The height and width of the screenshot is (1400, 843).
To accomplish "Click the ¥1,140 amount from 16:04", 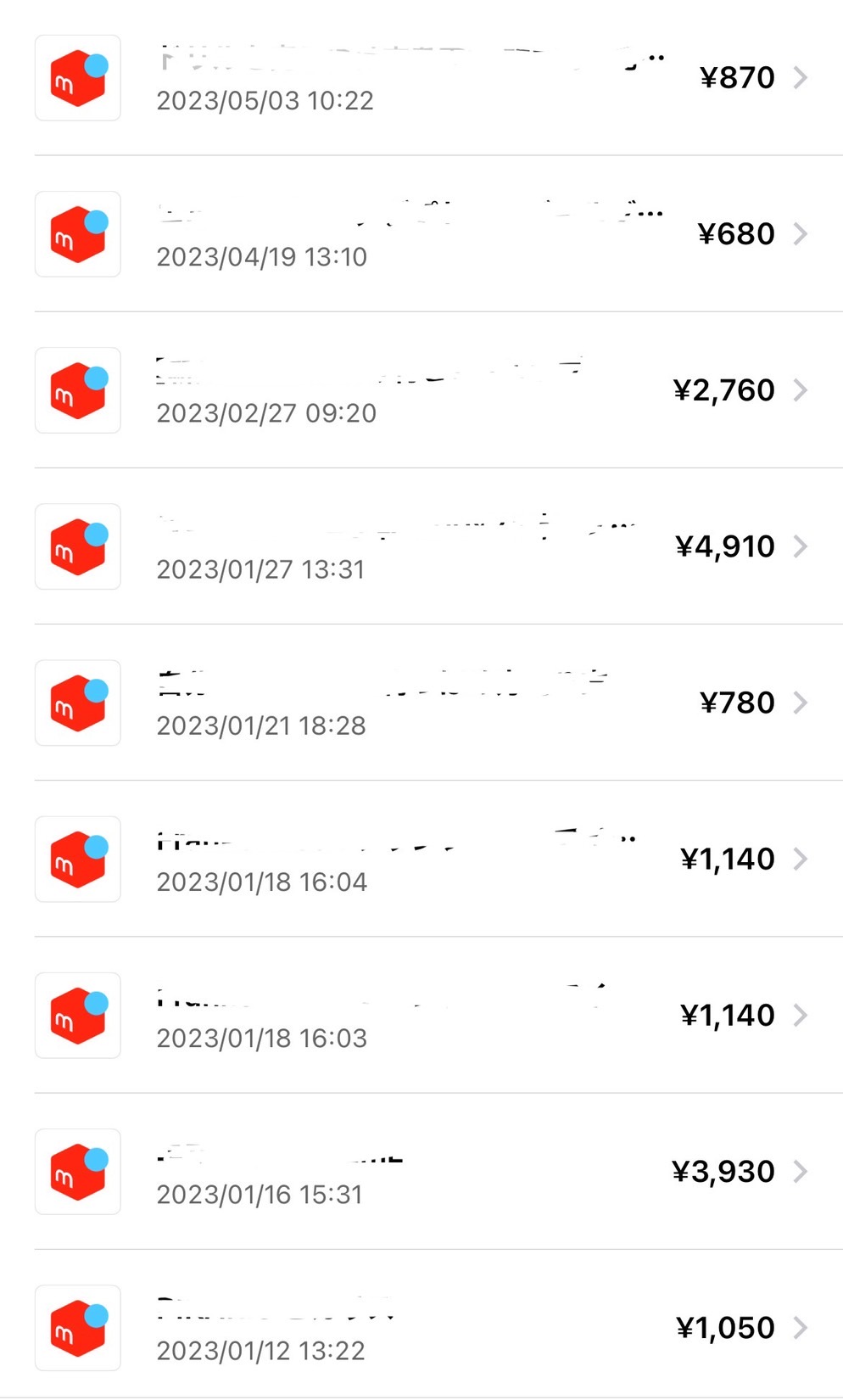I will pyautogui.click(x=728, y=859).
